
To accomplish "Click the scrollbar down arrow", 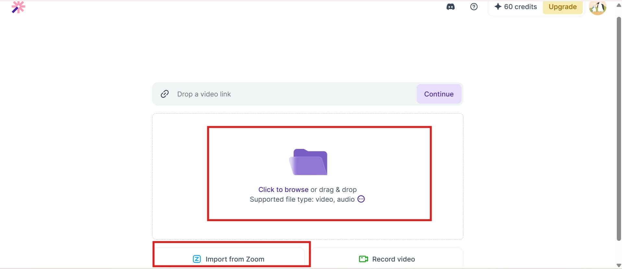I will 619,265.
